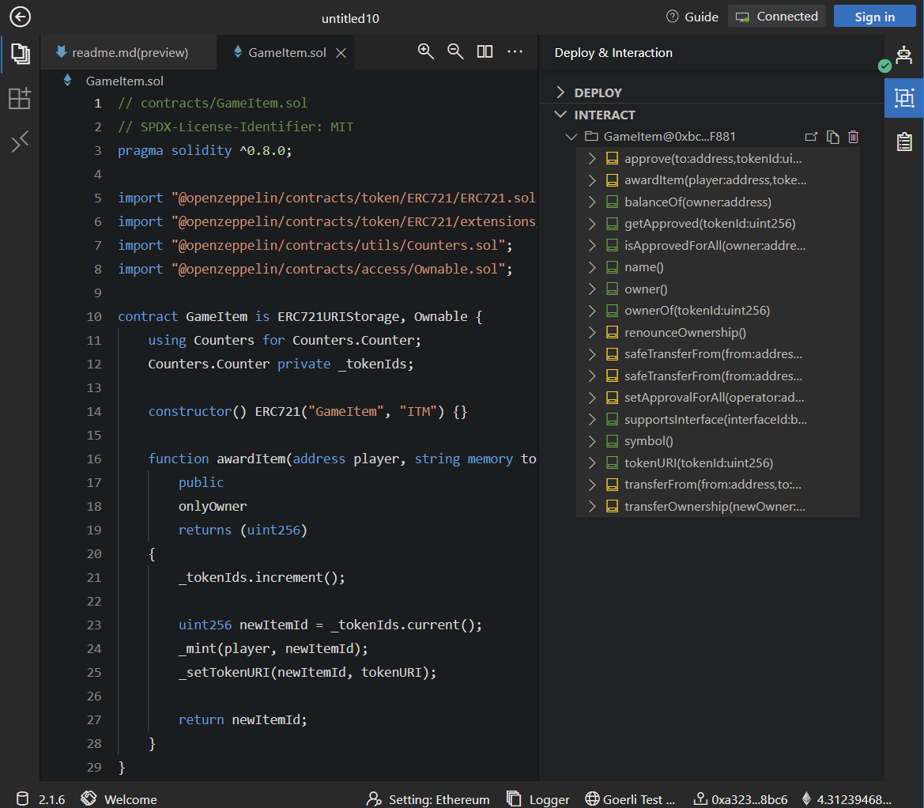Expand the balanceOf function entry
924x808 pixels.
click(x=592, y=202)
